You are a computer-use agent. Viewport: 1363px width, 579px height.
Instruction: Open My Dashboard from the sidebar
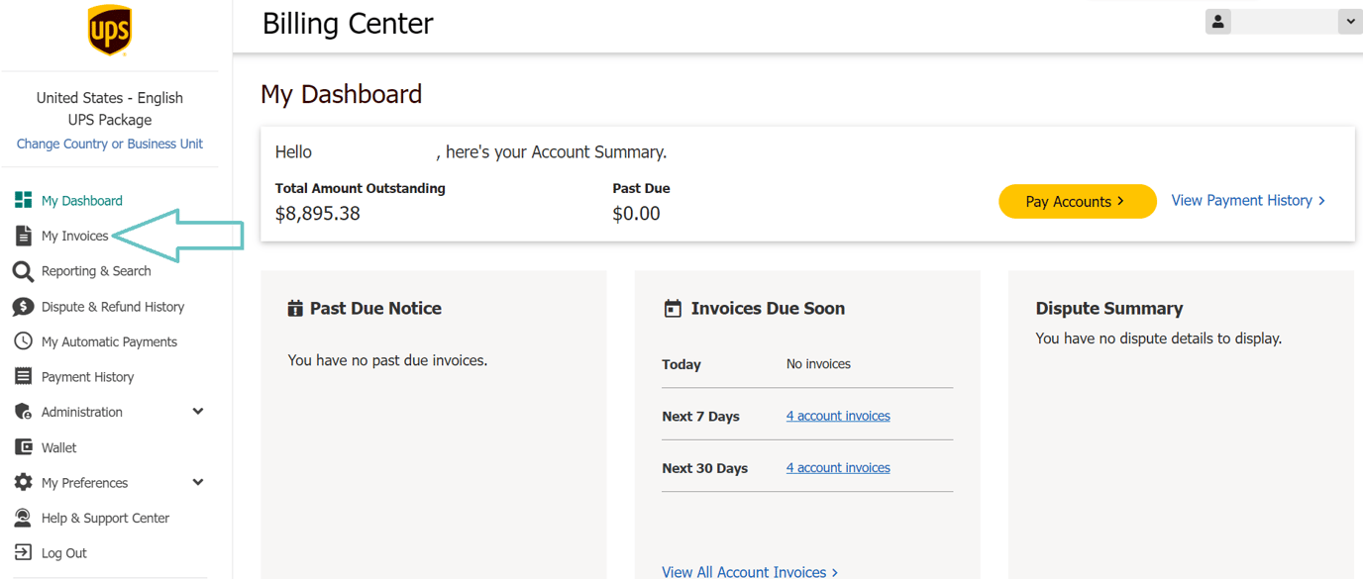coord(80,200)
